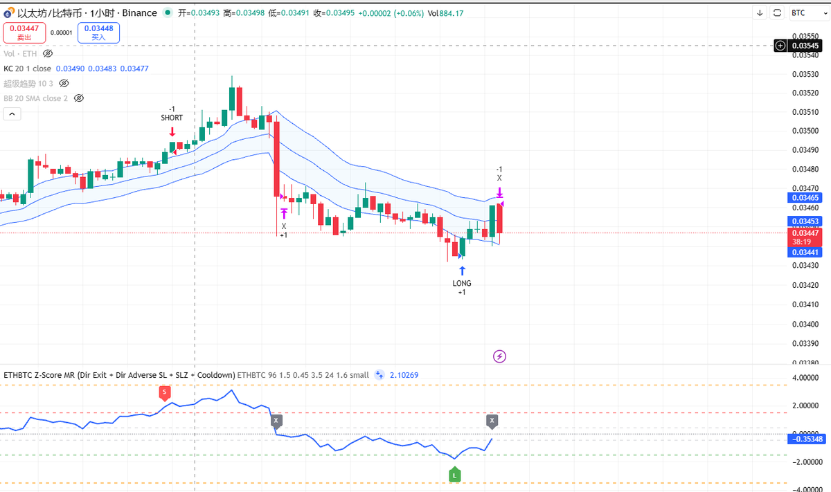Screen dimensions: 831x492
Task: Click the magenta -1 X exit marker
Action: (499, 181)
